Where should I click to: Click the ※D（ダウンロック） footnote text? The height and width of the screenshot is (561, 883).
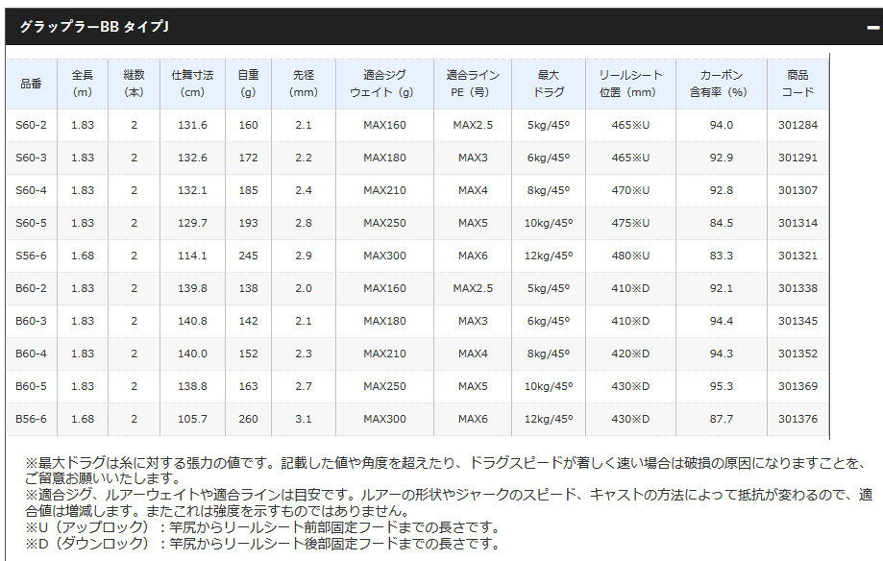pos(261,544)
